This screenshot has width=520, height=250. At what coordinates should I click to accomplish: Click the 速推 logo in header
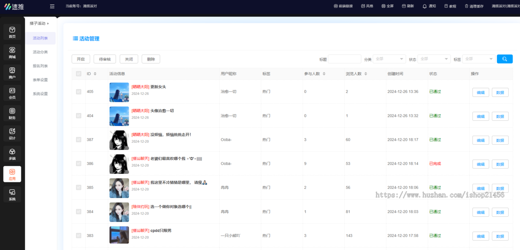tap(14, 6)
